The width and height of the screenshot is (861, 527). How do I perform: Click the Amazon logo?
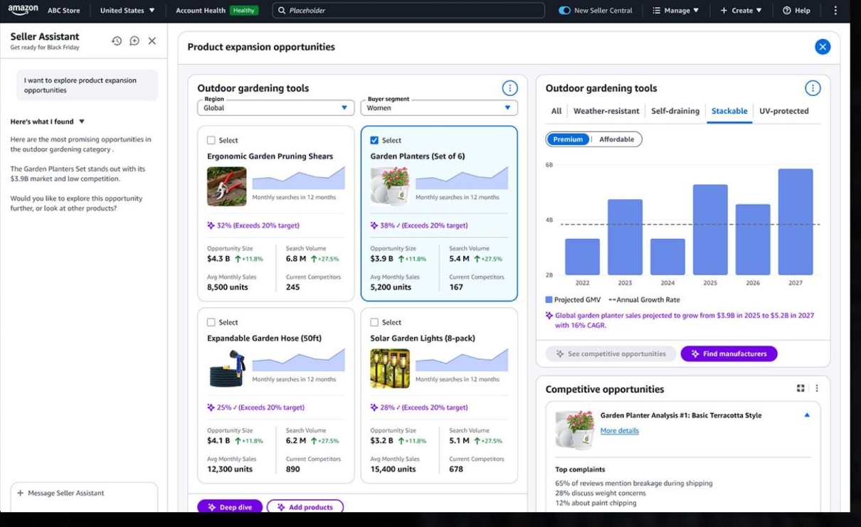tap(23, 11)
